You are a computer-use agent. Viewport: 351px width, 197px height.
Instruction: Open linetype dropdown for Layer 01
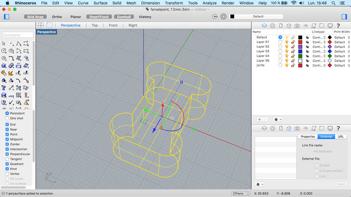319,42
